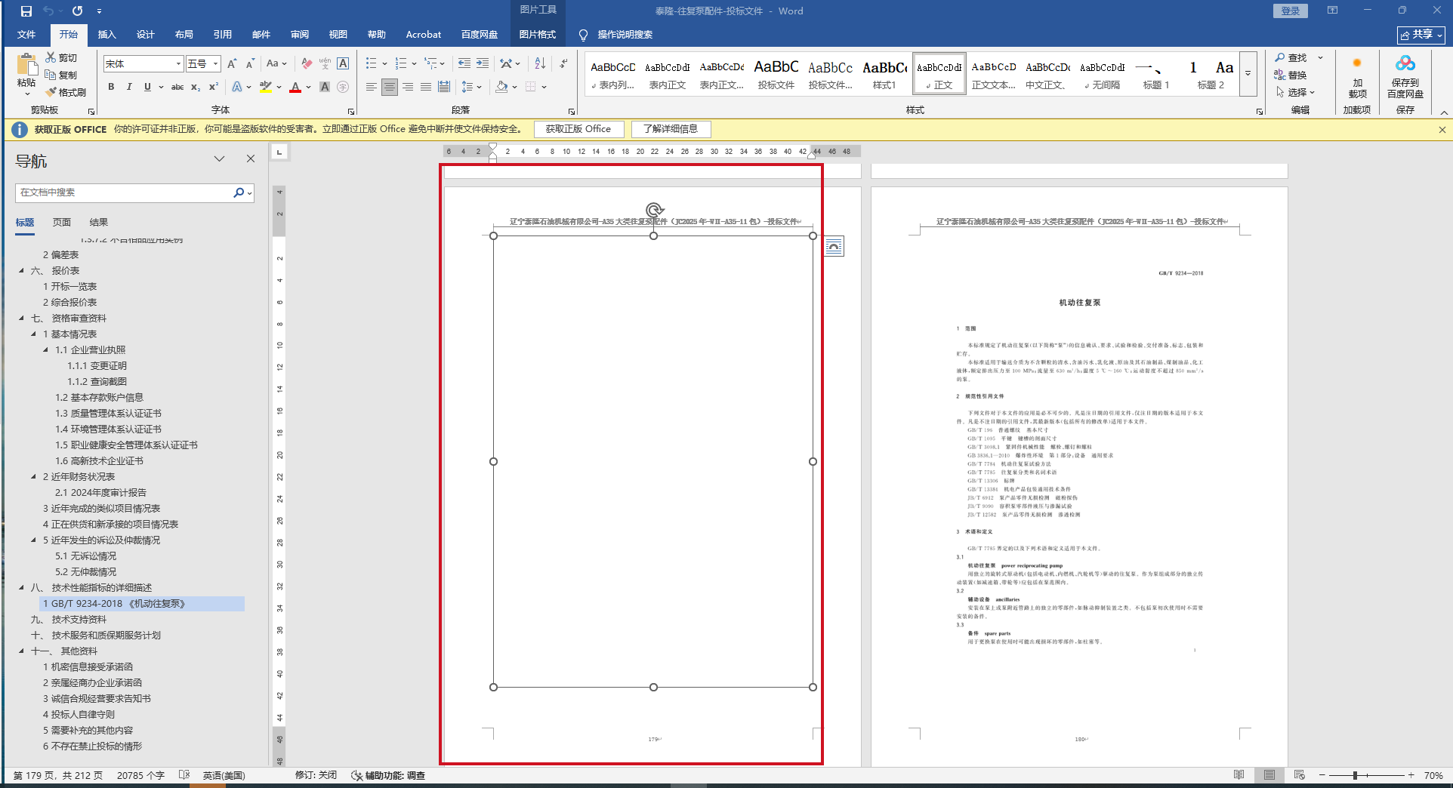Clear all formatting with the eraser icon
Image resolution: width=1453 pixels, height=788 pixels.
pos(307,64)
